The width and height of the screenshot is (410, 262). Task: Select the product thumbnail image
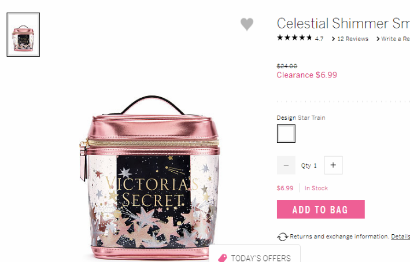click(x=23, y=35)
